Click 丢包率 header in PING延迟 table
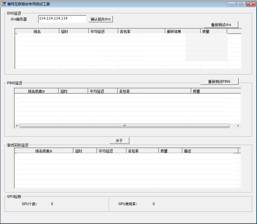Viewport: 257px width, 224px height. [154, 91]
